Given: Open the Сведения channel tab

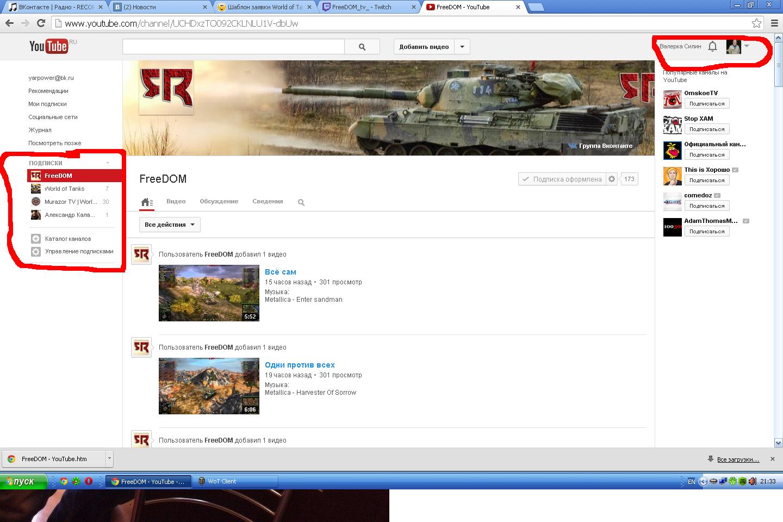Looking at the screenshot, I should (268, 201).
